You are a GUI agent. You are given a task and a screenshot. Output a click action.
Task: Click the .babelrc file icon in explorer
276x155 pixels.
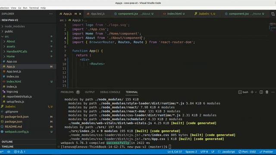coord(2,106)
